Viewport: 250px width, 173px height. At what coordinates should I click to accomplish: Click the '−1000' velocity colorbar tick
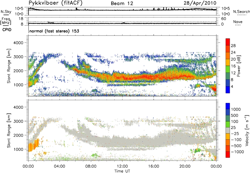(237, 152)
